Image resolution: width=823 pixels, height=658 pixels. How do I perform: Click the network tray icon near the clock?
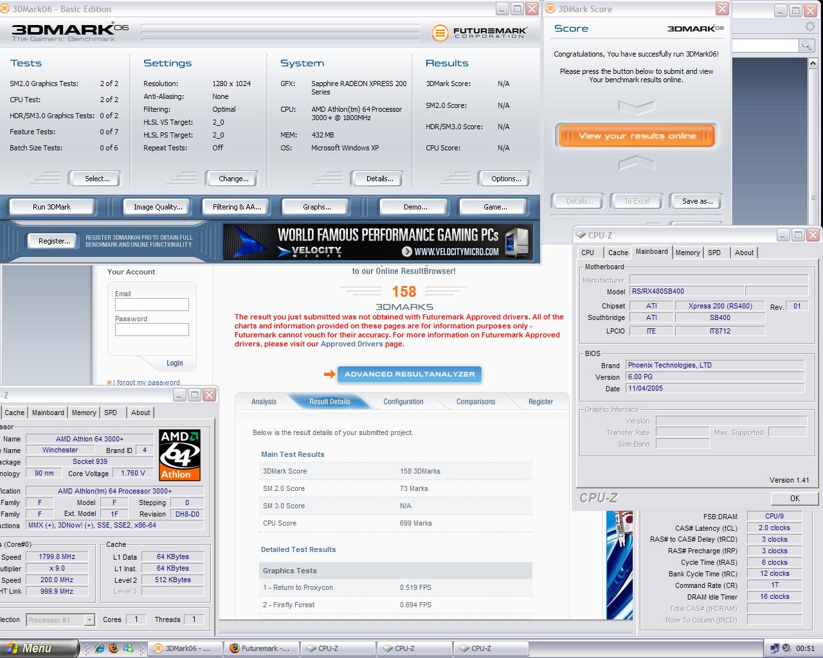pos(774,648)
